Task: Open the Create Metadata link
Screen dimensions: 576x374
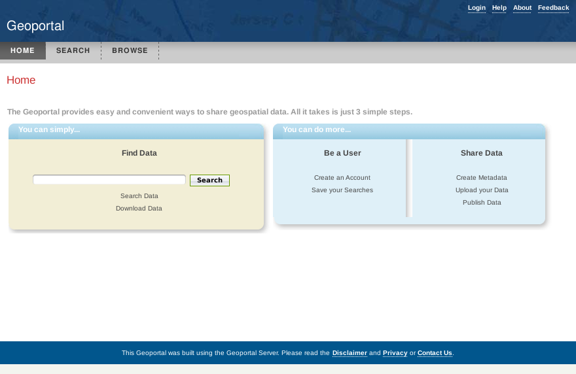Action: coord(482,178)
